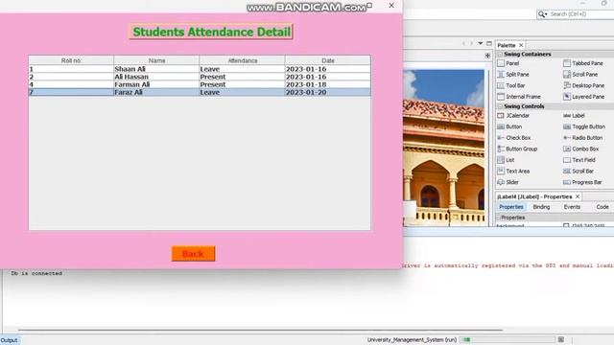Select the Faraz Ali row

[x=200, y=92]
